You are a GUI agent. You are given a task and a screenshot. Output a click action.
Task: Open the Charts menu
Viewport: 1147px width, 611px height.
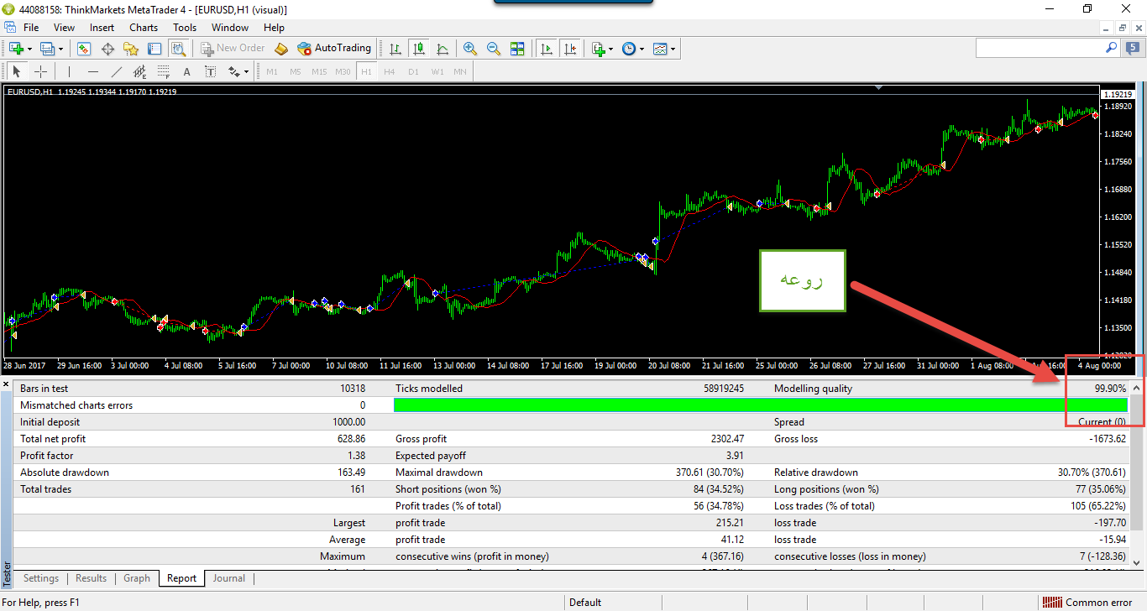click(x=144, y=28)
